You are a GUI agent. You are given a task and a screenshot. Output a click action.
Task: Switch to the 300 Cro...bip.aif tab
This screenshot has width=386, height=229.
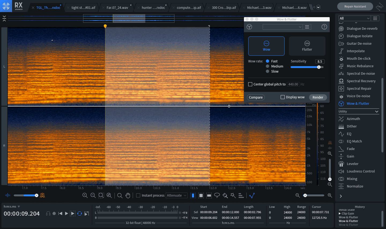pyautogui.click(x=224, y=7)
